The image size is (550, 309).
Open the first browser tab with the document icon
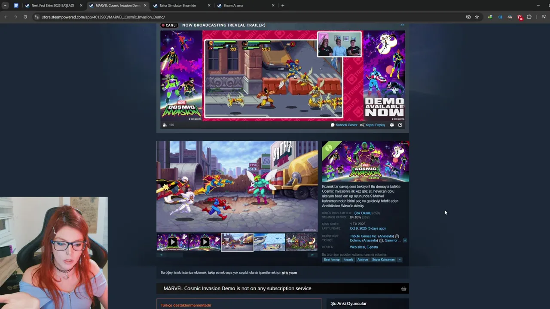point(16,6)
